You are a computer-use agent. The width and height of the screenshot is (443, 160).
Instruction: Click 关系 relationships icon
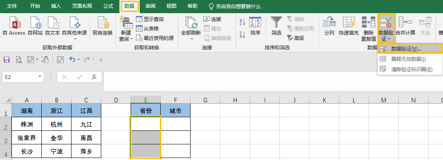click(425, 26)
